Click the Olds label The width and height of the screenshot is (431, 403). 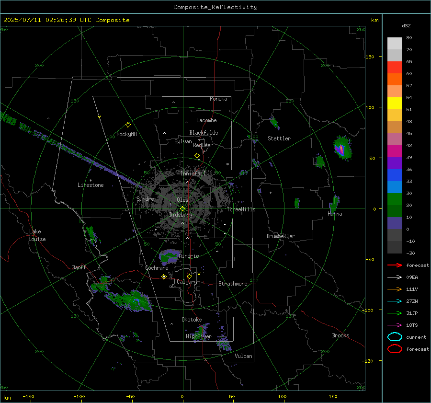(x=182, y=200)
